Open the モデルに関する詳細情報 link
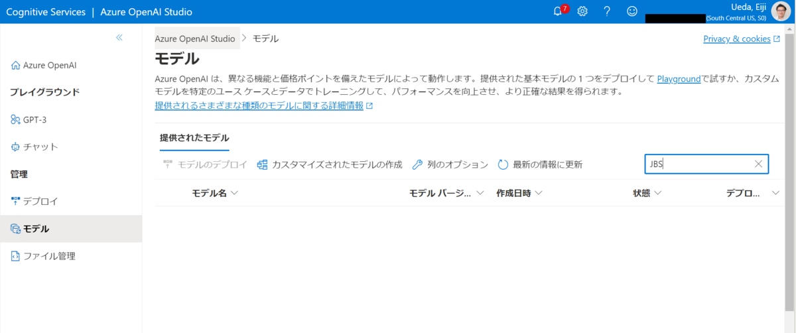 coord(263,105)
